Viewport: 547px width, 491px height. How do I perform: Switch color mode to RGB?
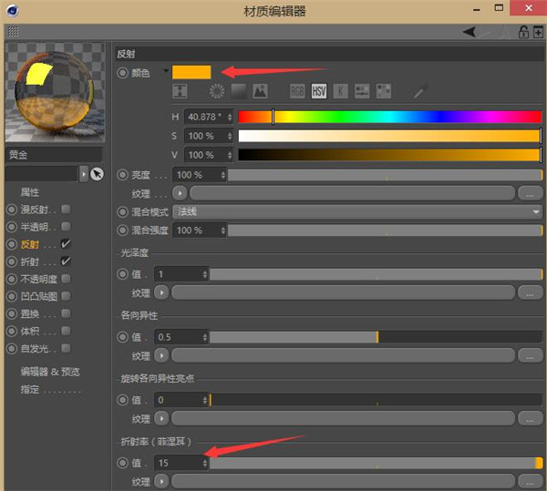click(298, 91)
